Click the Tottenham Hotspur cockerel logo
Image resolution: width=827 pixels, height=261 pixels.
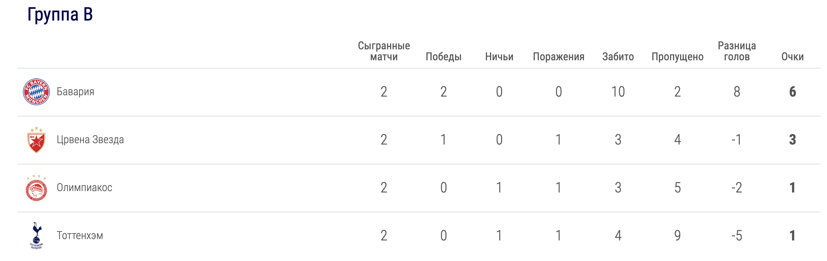pos(36,236)
